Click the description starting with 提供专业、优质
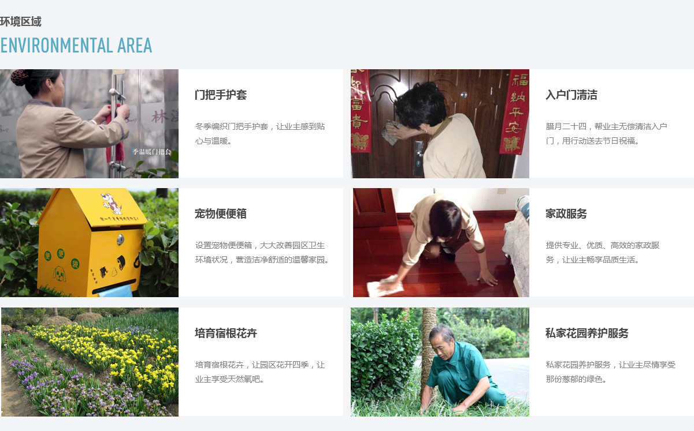The width and height of the screenshot is (694, 431). [603, 253]
